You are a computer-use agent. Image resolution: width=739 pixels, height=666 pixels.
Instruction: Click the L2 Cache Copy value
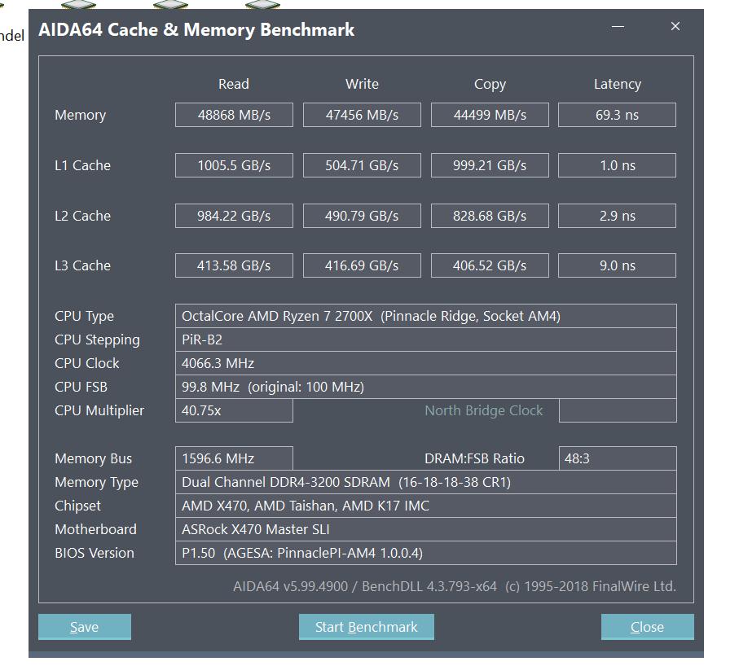490,216
